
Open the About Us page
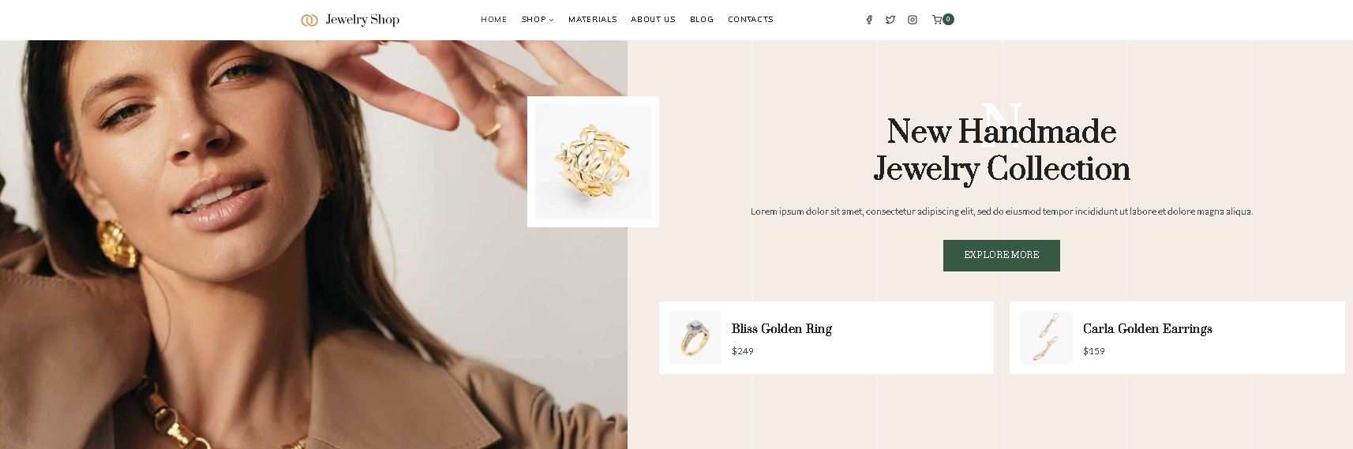coord(653,20)
